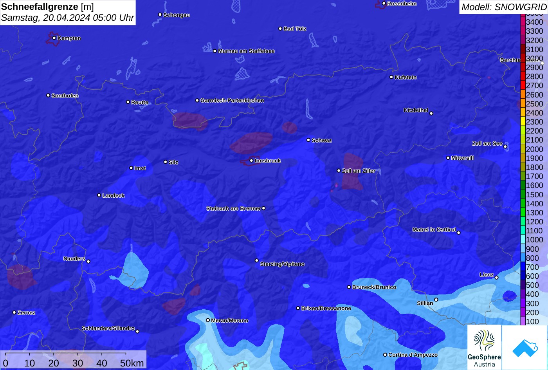Select the 1000 m legend color swatch
548x370 pixels.
tap(523, 240)
